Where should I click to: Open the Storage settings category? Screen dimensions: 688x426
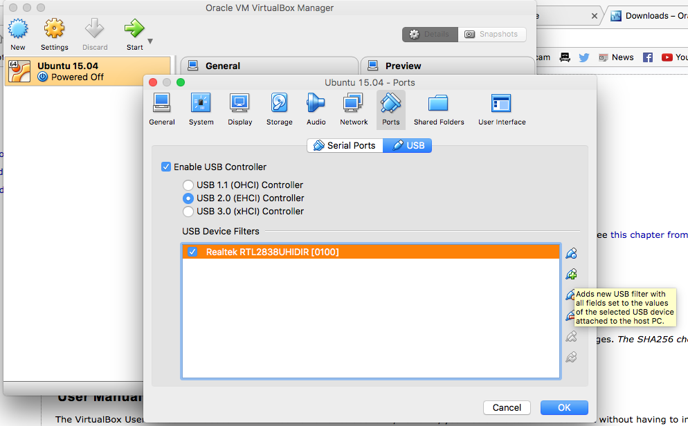tap(279, 109)
